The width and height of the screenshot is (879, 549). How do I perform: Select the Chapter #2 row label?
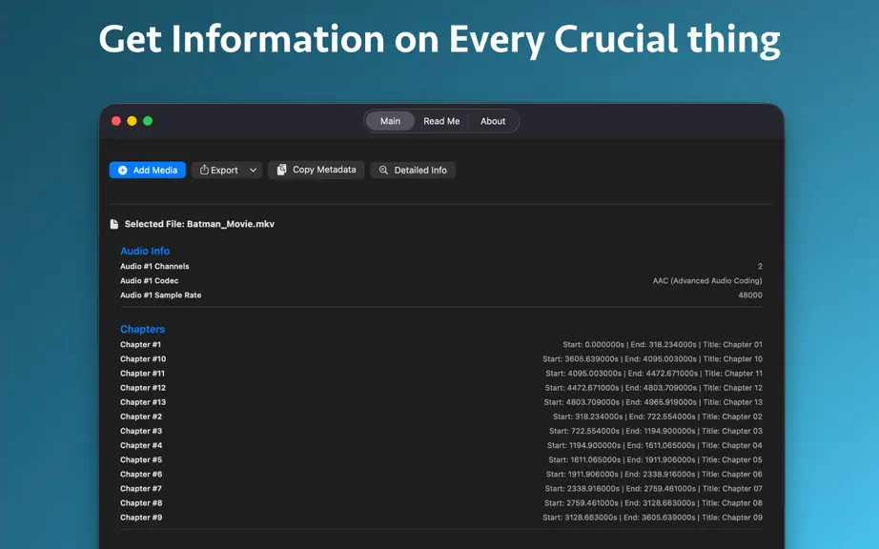[x=141, y=417]
